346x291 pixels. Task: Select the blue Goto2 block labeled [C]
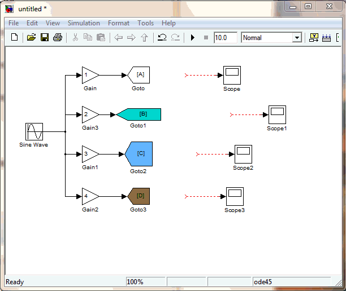139,153
